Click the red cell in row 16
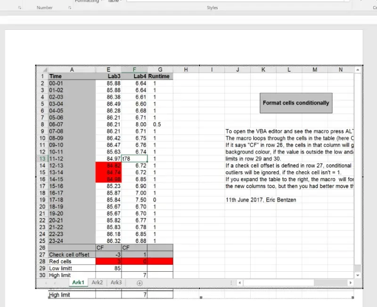The width and height of the screenshot is (377, 307). [108, 179]
